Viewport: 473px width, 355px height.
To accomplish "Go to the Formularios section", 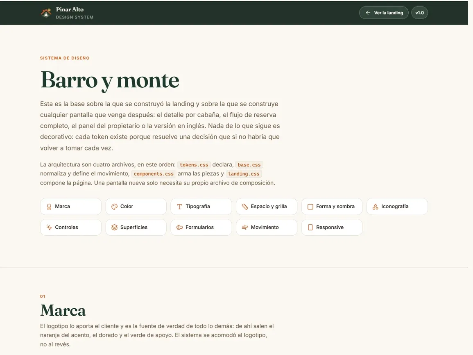I will [201, 228].
